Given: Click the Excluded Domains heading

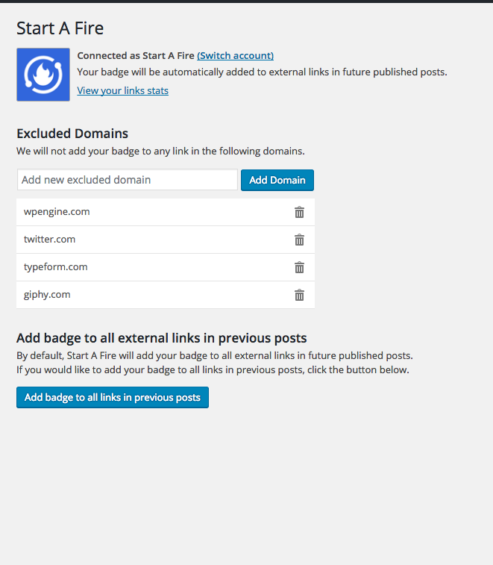Looking at the screenshot, I should [x=72, y=134].
